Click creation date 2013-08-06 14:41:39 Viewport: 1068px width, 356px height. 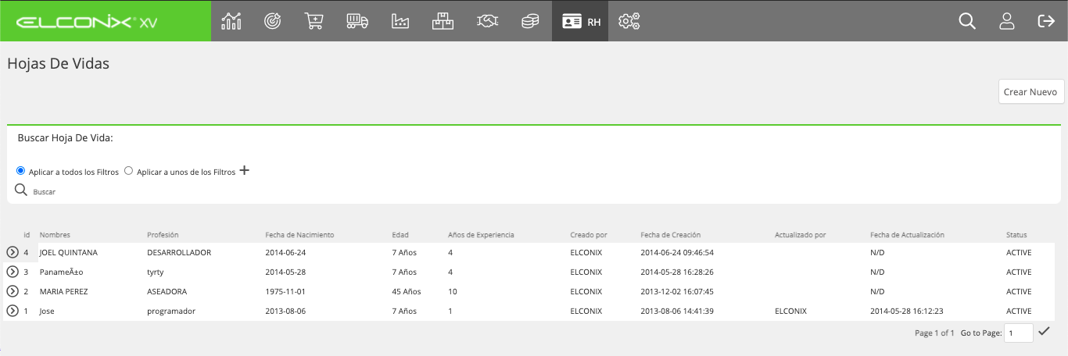tap(677, 311)
